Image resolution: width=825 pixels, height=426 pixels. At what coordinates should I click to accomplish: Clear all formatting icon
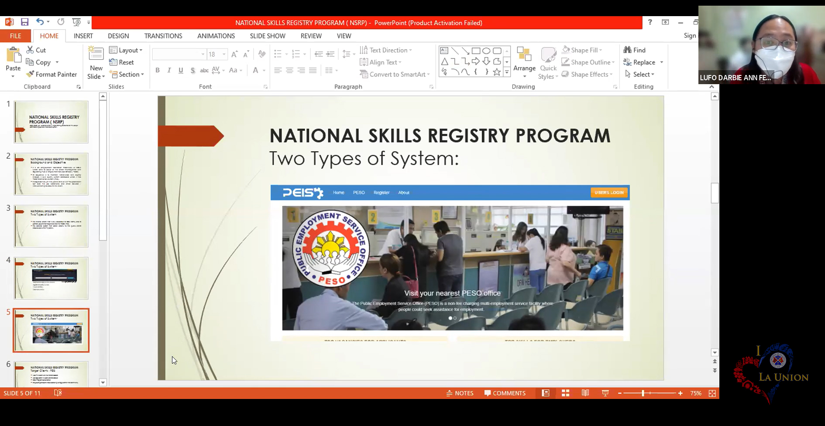[x=262, y=54]
